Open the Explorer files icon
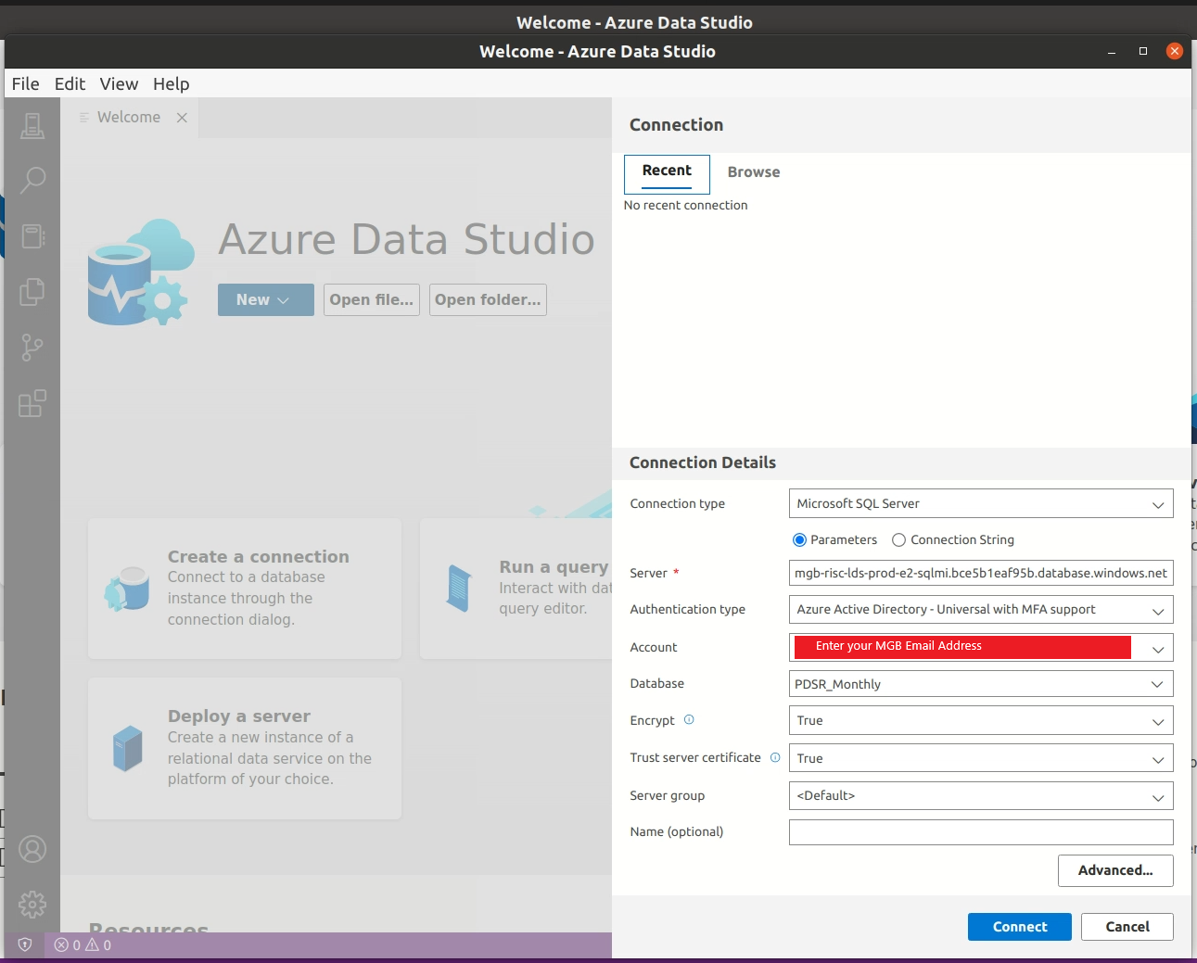 pyautogui.click(x=32, y=292)
